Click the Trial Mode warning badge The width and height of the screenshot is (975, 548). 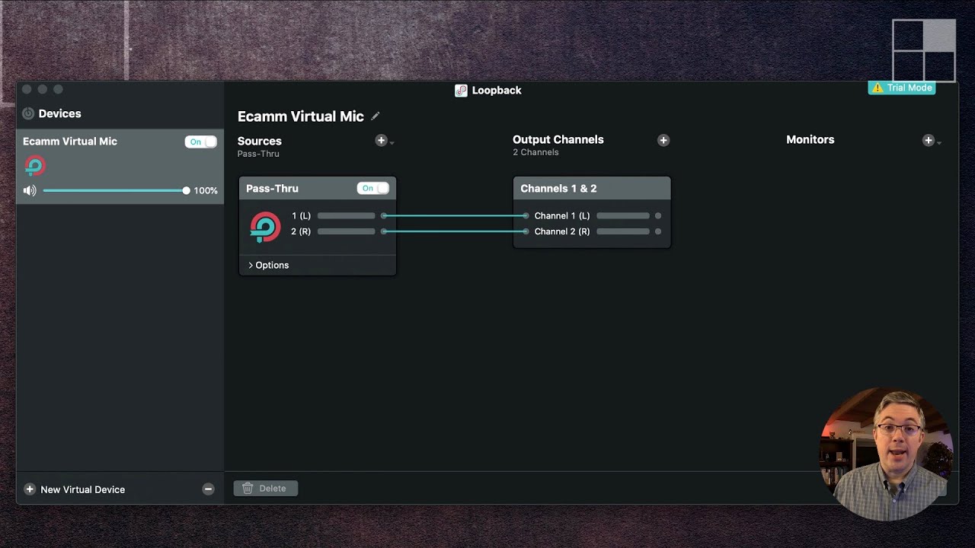point(903,88)
